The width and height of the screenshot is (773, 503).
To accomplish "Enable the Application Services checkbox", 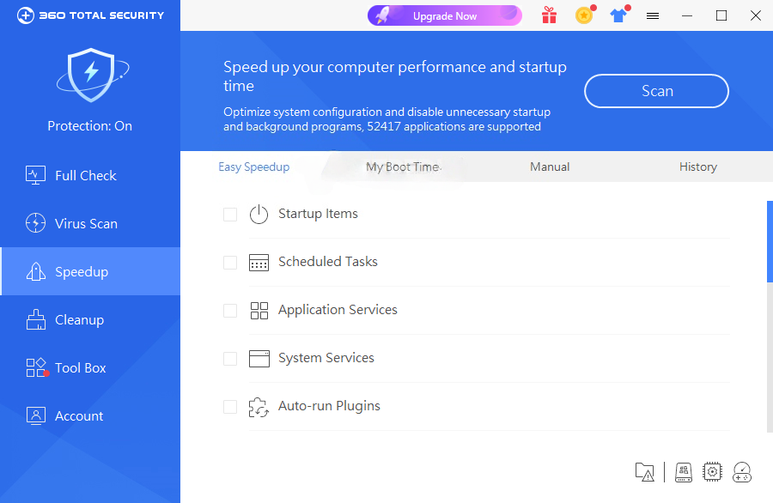I will click(230, 311).
